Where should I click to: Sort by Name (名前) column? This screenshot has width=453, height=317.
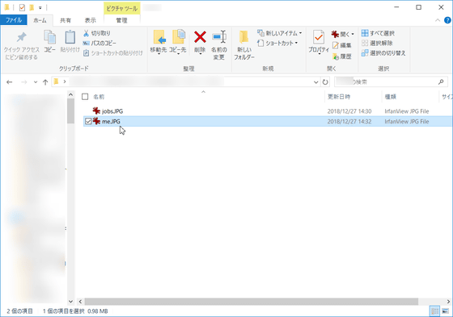click(x=99, y=97)
